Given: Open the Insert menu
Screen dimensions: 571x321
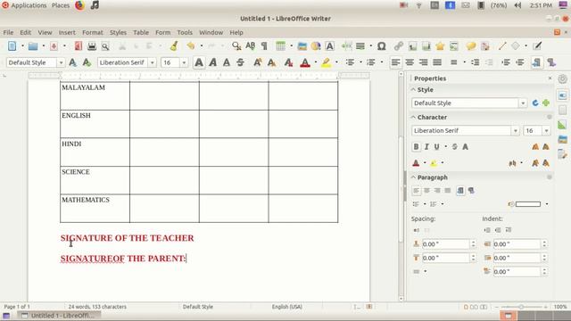Looking at the screenshot, I should pos(67,32).
